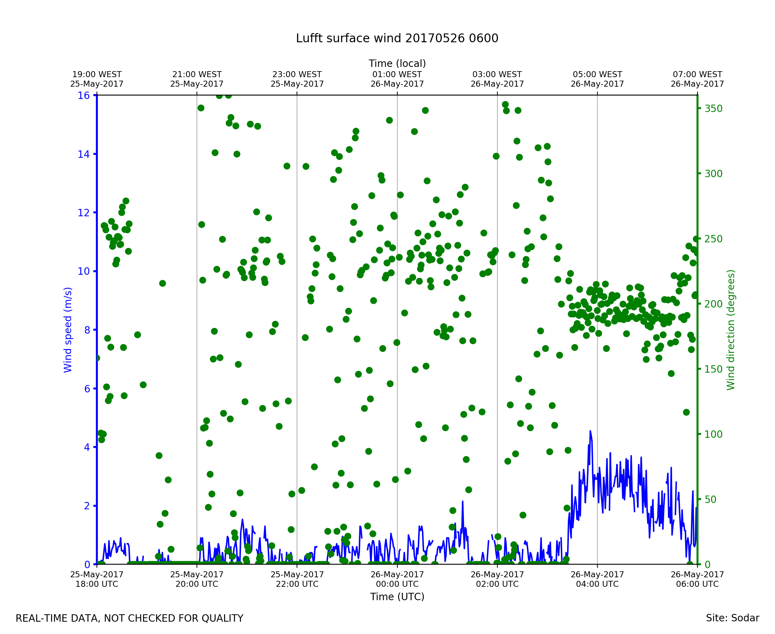The height and width of the screenshot is (634, 775).
Task: Click the chart title 'Lufft surface wind'
Action: [x=397, y=38]
